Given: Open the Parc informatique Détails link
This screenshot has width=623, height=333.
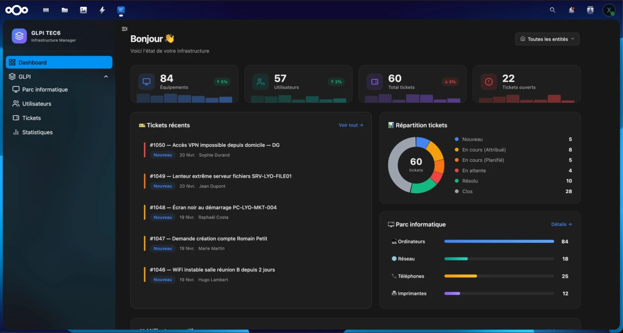Looking at the screenshot, I should [x=561, y=225].
